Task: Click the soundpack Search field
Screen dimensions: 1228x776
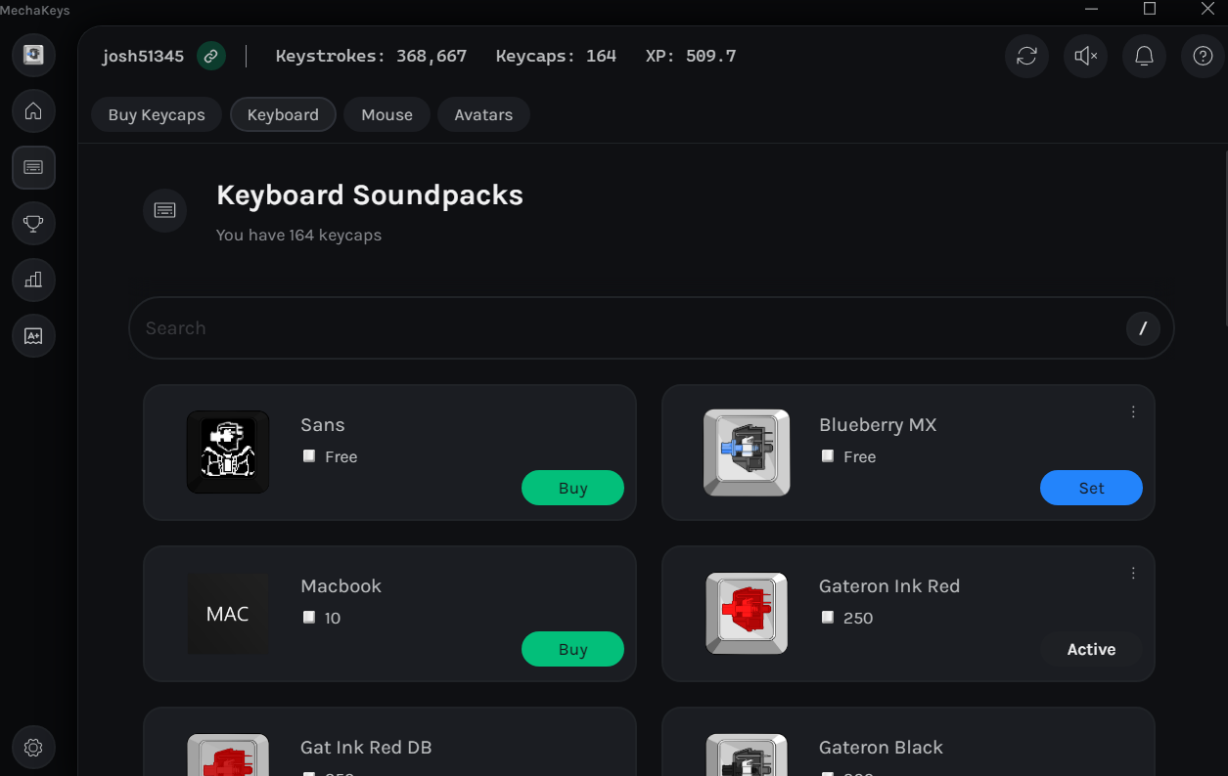Action: click(626, 328)
